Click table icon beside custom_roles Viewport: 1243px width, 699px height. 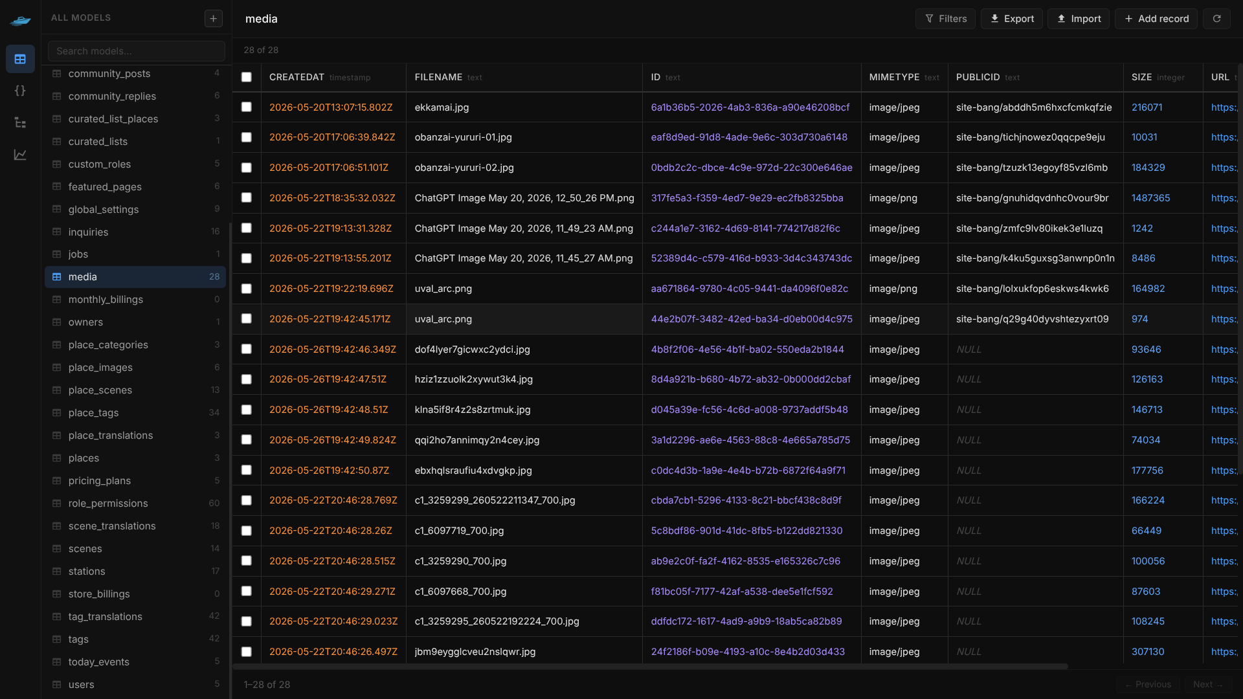pos(57,164)
